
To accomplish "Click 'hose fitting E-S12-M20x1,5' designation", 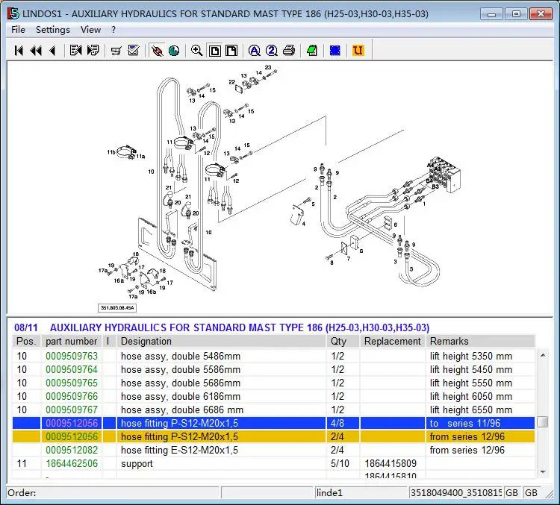I will pos(179,450).
